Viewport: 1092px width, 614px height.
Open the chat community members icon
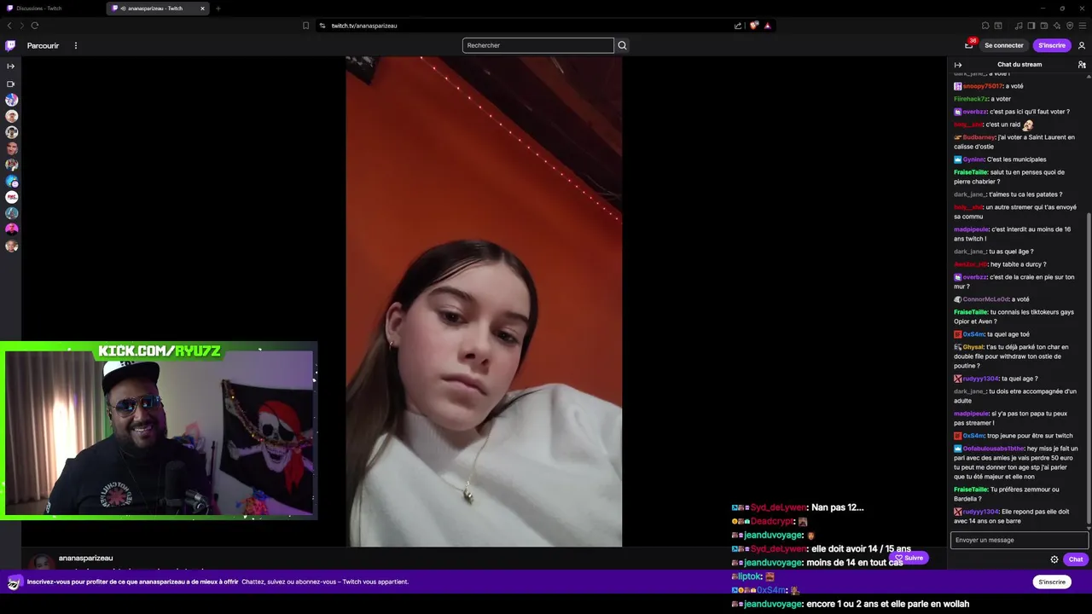tap(1082, 65)
